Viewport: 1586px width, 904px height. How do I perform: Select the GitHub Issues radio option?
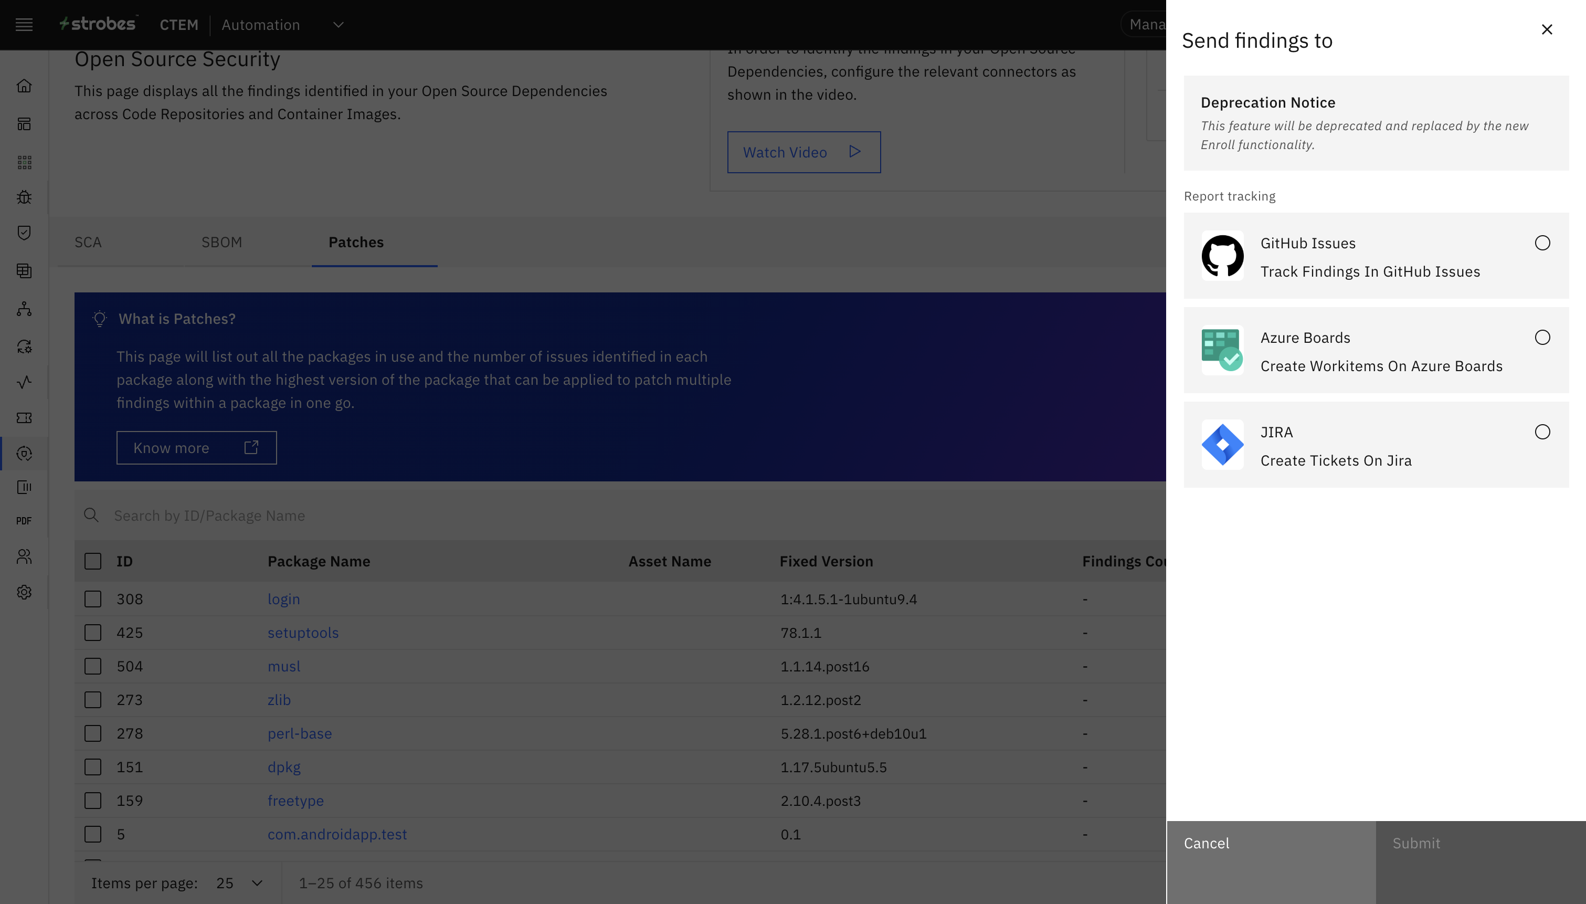pos(1542,243)
